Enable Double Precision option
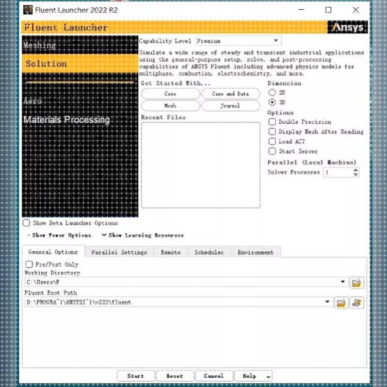 [x=272, y=122]
